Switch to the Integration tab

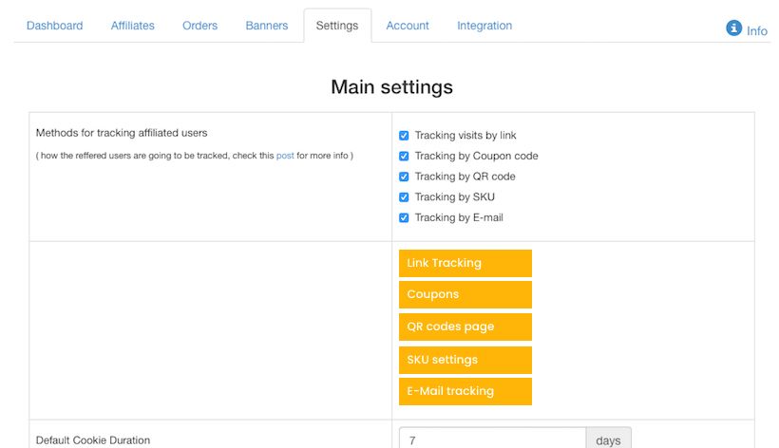tap(484, 26)
